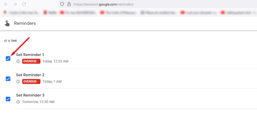Viewport: 257px width, 118px height.
Task: Click the browser back arrow
Action: [x=6, y=4]
